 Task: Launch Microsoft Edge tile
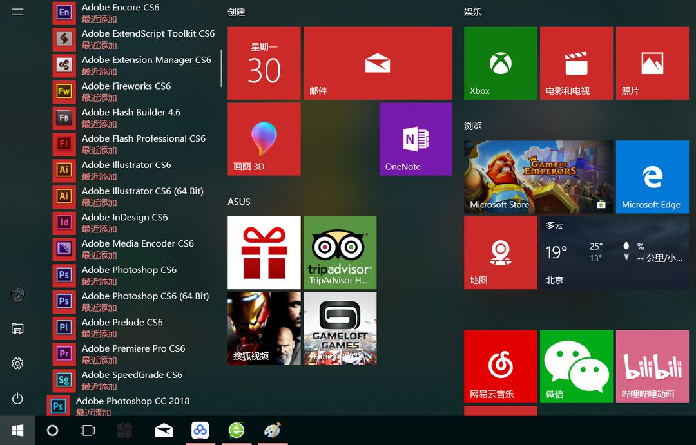652,176
